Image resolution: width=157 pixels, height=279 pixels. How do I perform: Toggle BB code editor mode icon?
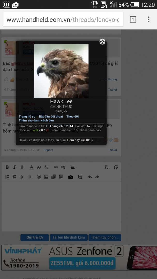(x=116, y=167)
